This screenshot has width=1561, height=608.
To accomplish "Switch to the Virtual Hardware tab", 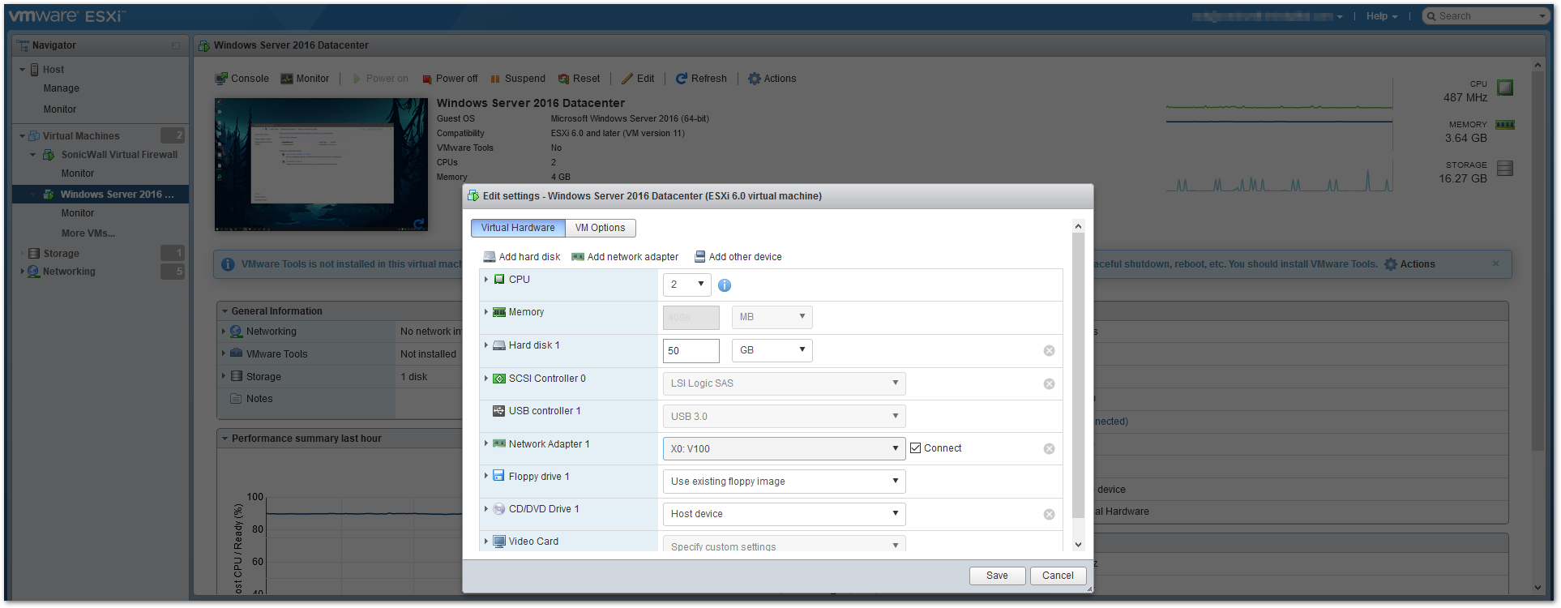I will click(518, 228).
